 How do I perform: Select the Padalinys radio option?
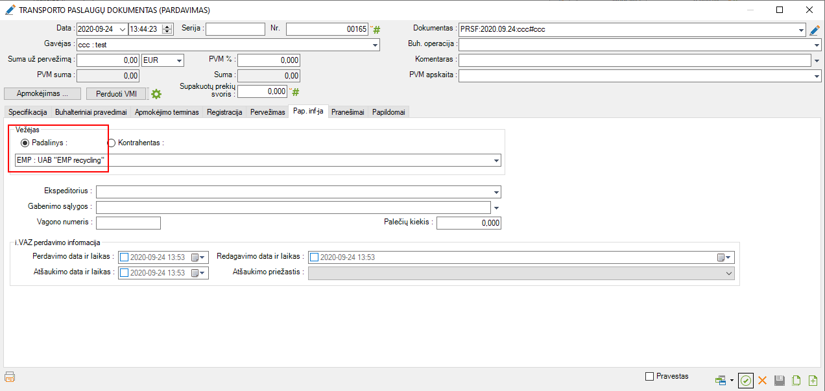25,143
